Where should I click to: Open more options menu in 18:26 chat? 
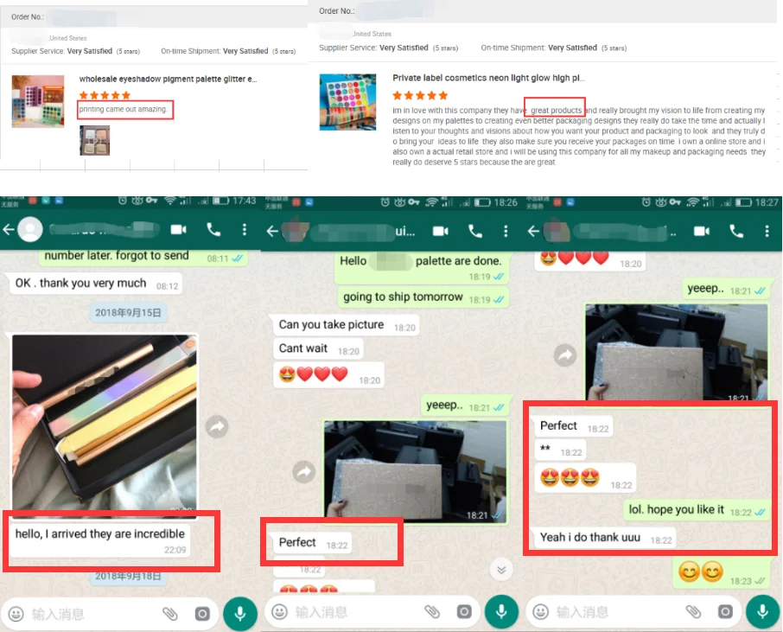506,231
